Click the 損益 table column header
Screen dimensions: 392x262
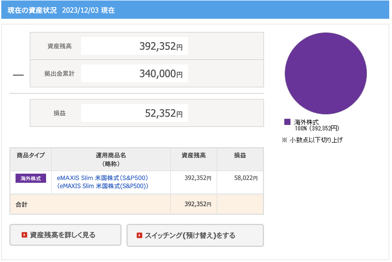coord(240,155)
